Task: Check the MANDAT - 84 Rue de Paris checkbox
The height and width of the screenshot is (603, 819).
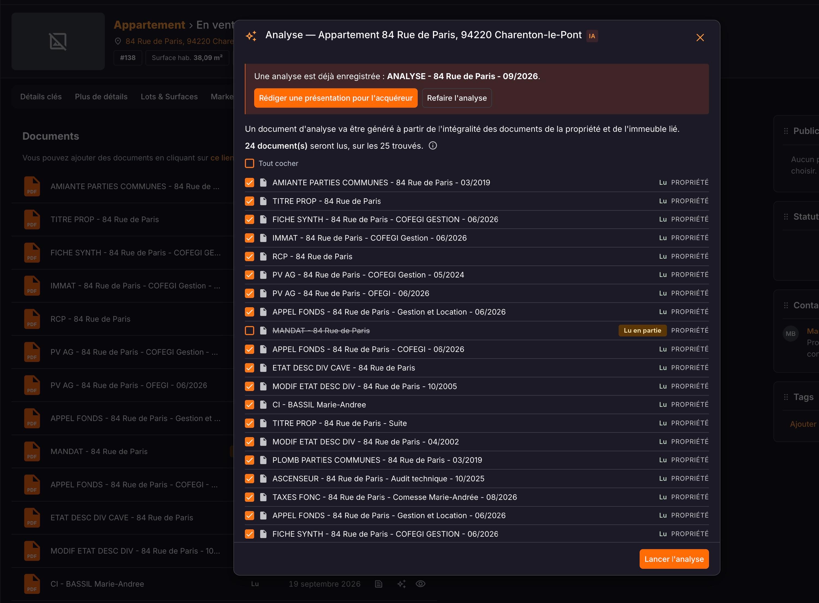Action: click(250, 331)
